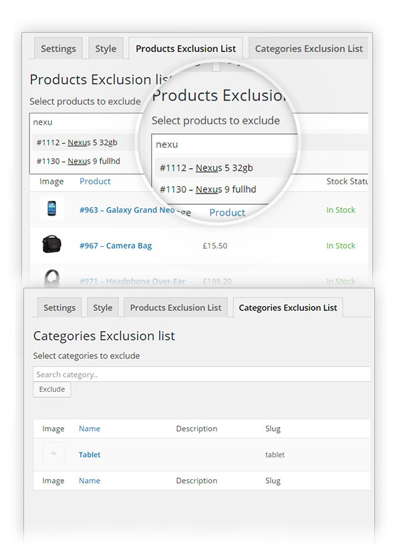Select Categories Exclusion List tab in lower panel
This screenshot has width=401, height=560.
pyautogui.click(x=288, y=308)
